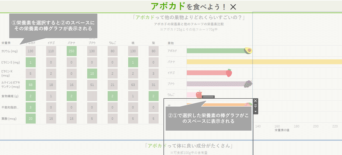The image size is (342, 155).
Task: Click the カリウム (mg) row label
Action: [9, 51]
